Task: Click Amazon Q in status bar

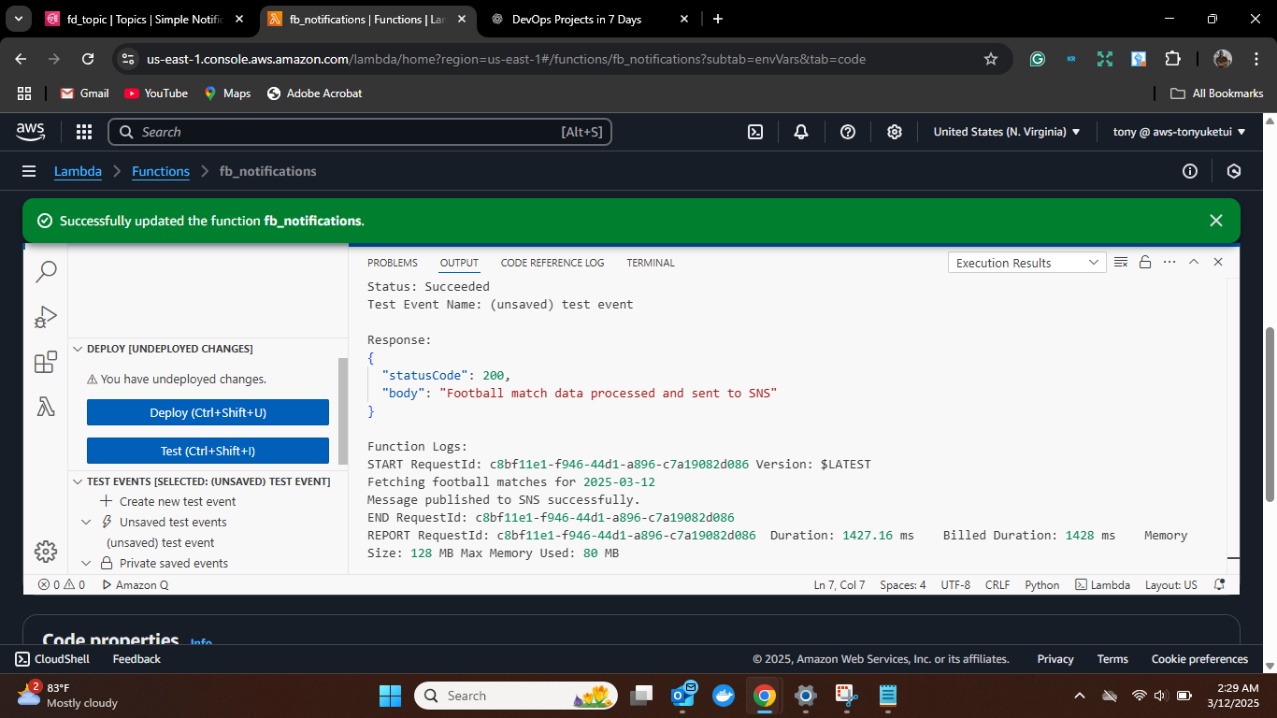Action: coord(135,584)
